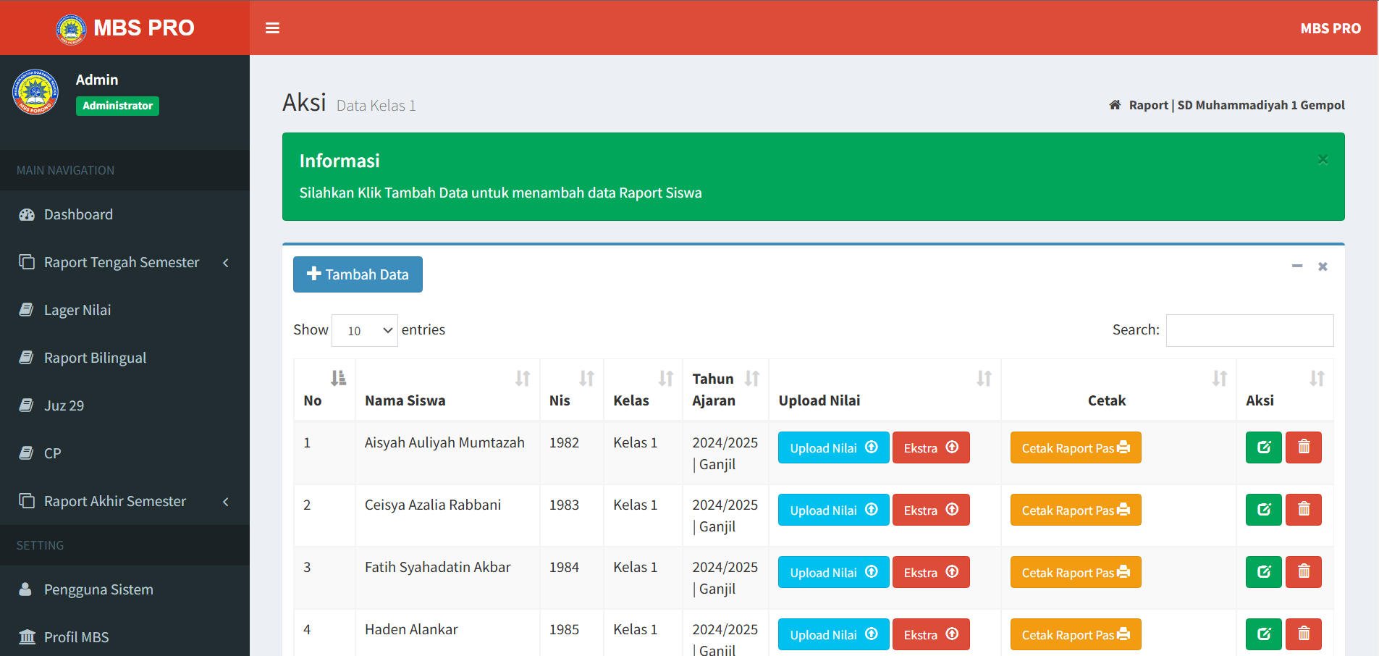Click the green edit icon for Aisyah Auliyah Mumtazah
Viewport: 1379px width, 656px height.
tap(1263, 447)
